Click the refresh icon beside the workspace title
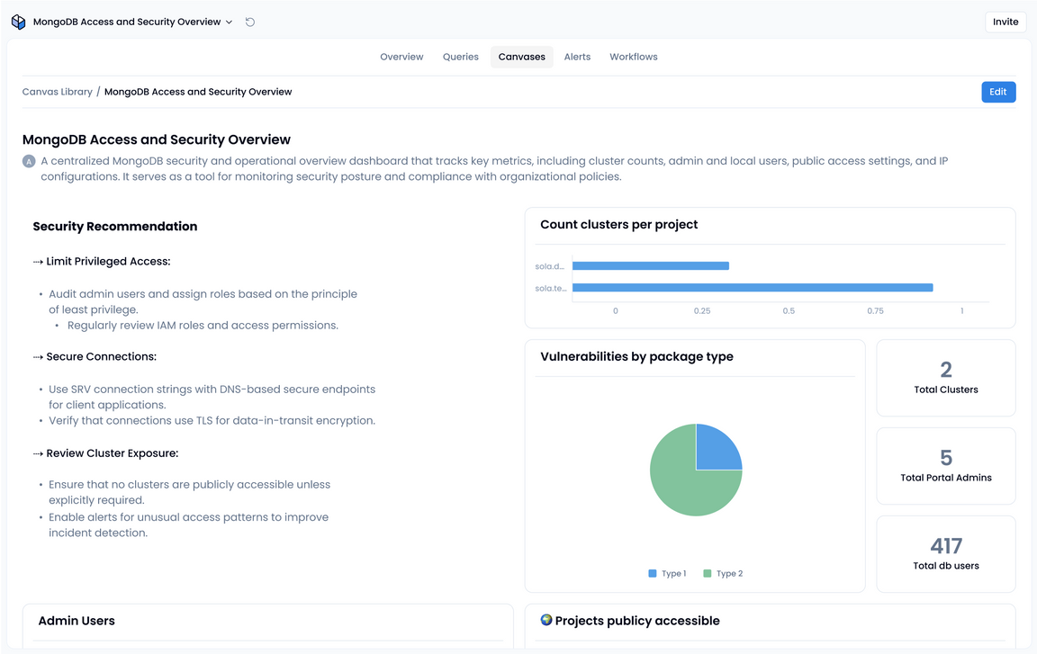 250,22
